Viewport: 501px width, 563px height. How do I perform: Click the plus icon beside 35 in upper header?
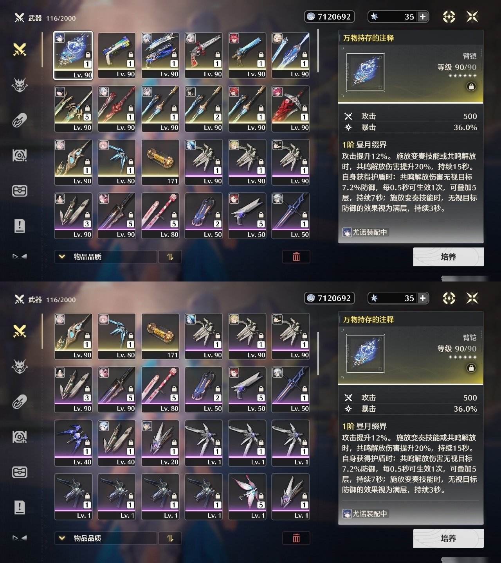423,16
